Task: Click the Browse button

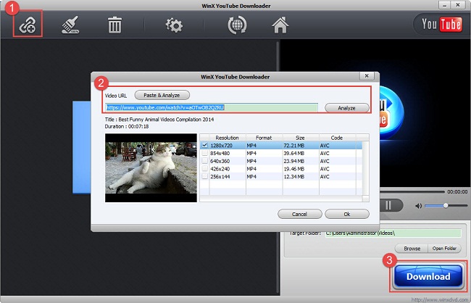Action: tap(412, 249)
